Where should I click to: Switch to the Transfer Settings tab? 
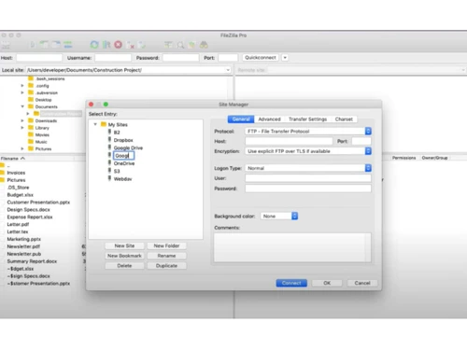coord(307,119)
